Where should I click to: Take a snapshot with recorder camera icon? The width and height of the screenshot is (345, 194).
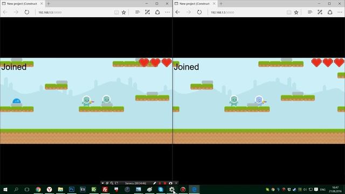tap(170, 183)
